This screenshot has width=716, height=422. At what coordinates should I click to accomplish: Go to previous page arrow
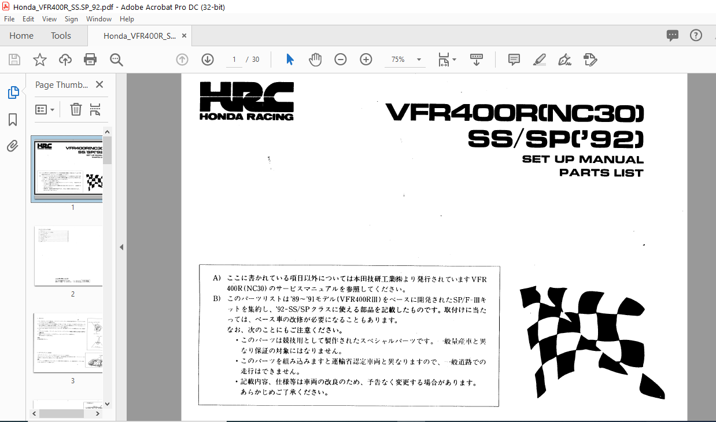(x=182, y=60)
